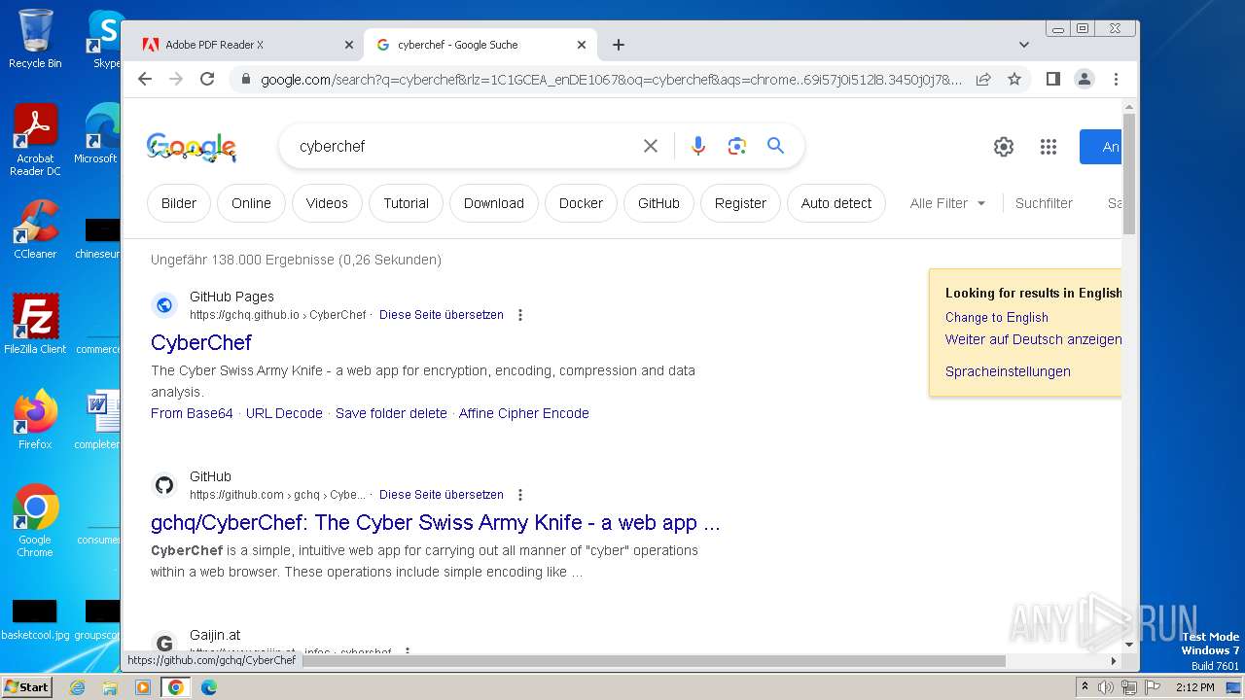Open Firefox desktop shortcut
The width and height of the screenshot is (1245, 700).
[x=35, y=419]
